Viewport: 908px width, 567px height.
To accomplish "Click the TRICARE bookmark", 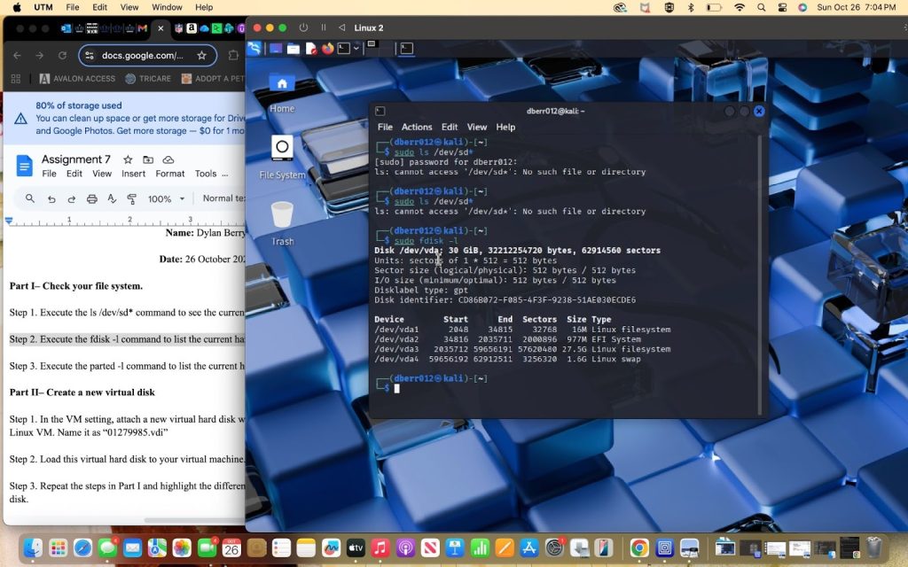I will point(149,79).
